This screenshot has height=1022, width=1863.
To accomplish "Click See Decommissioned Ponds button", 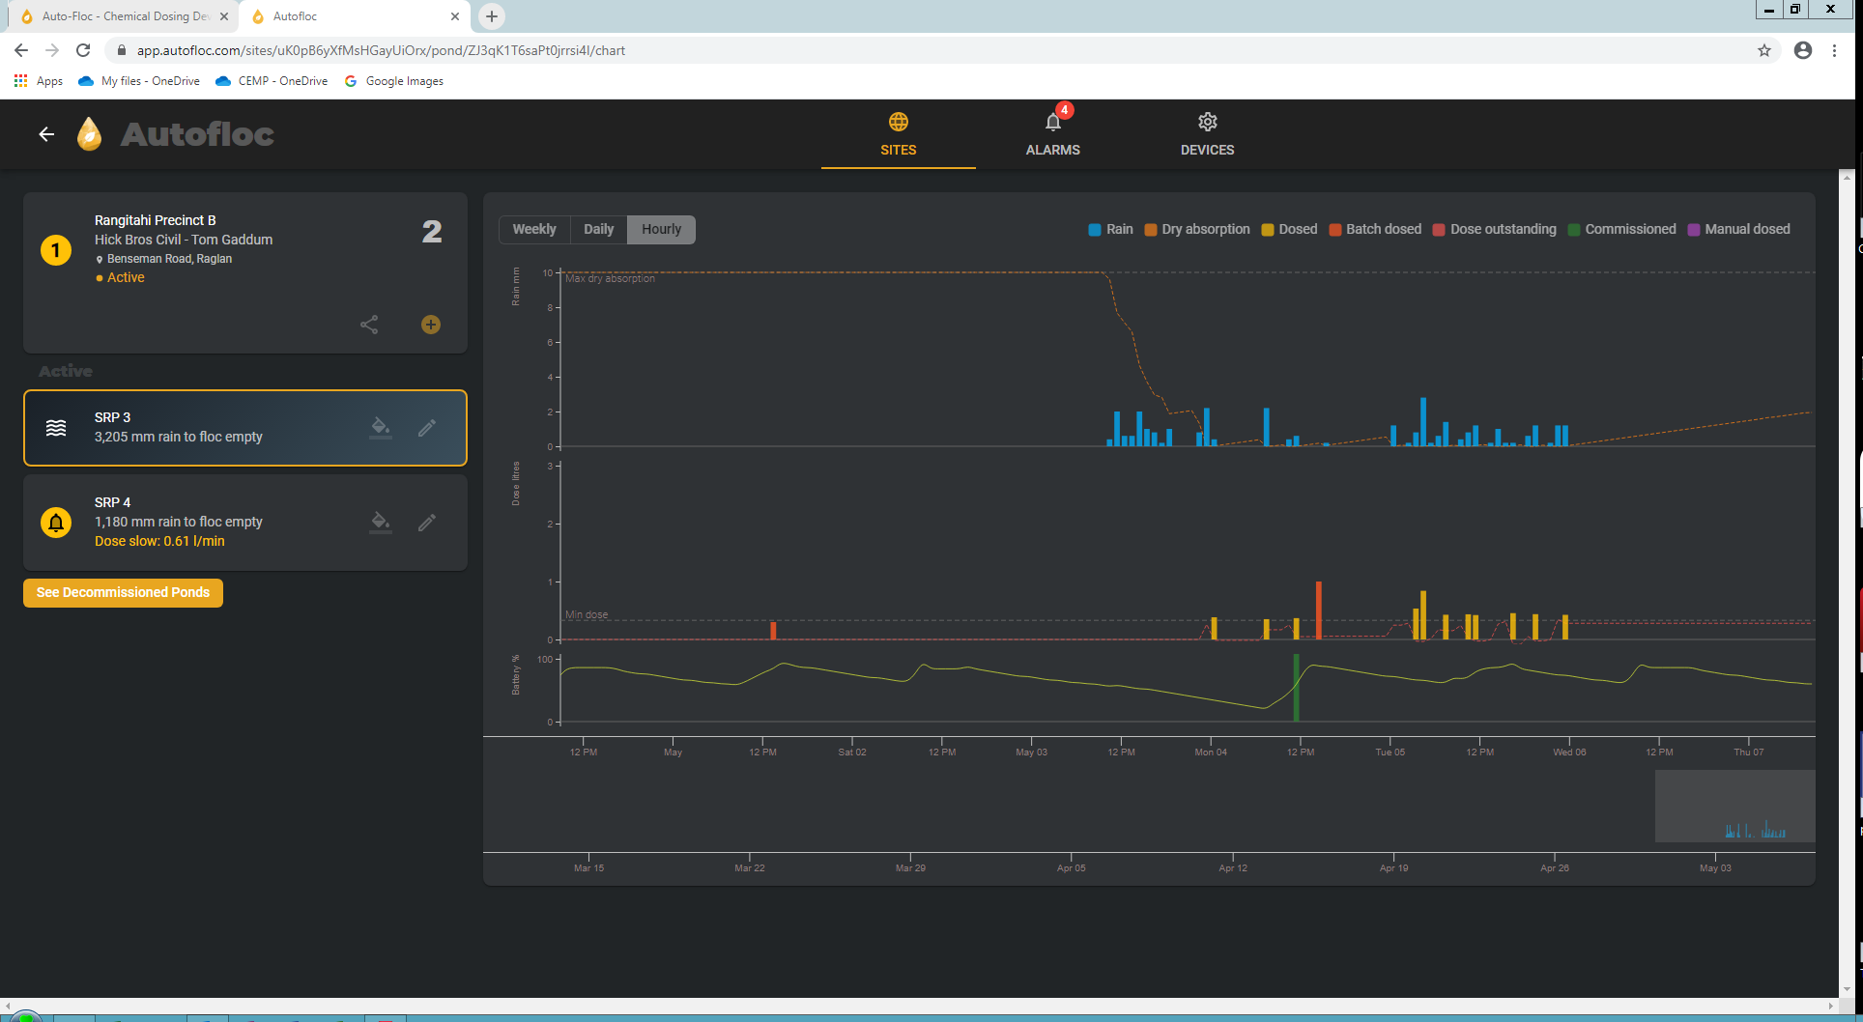I will pyautogui.click(x=123, y=593).
